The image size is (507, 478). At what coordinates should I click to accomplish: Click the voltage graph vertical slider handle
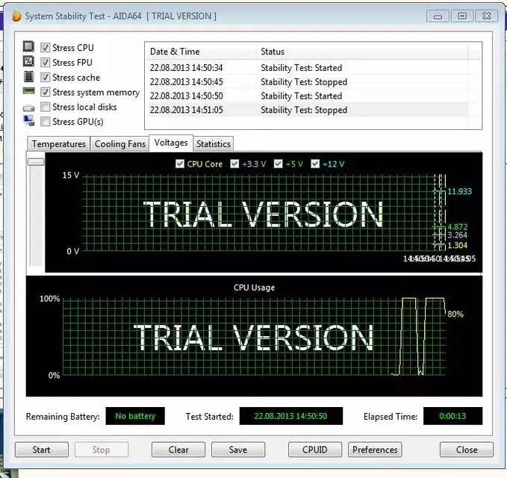pyautogui.click(x=36, y=162)
